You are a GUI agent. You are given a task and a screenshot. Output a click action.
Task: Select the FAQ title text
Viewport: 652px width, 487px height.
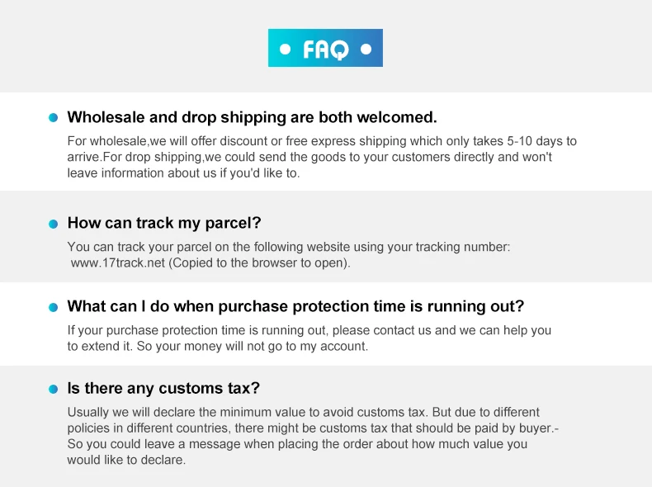325,50
